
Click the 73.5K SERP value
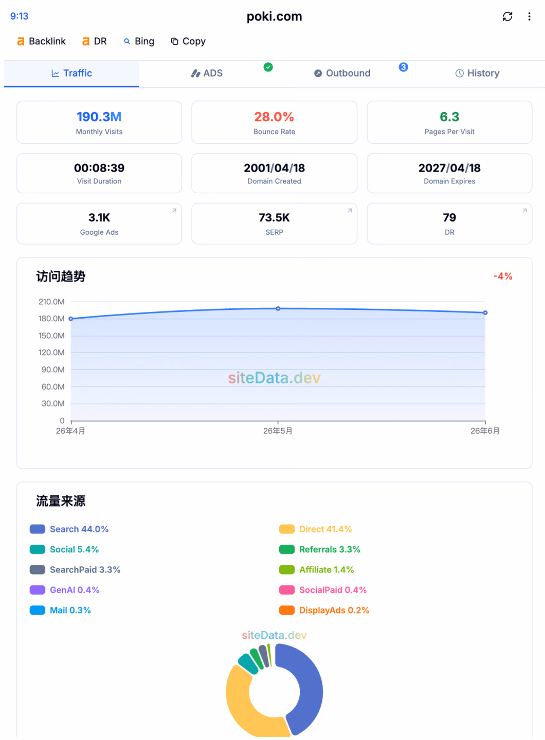coord(274,217)
